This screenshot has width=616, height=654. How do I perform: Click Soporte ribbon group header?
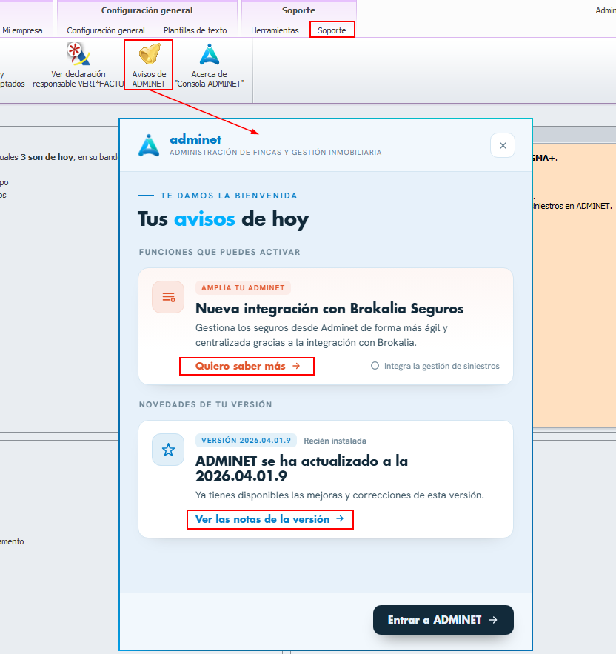tap(298, 10)
